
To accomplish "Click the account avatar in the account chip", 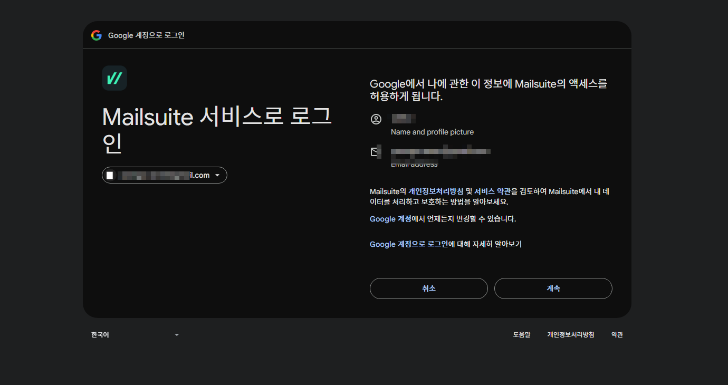I will click(x=110, y=175).
